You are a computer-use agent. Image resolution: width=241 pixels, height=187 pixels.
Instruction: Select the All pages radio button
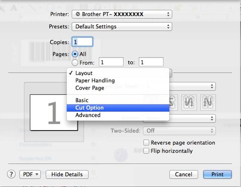[75, 54]
